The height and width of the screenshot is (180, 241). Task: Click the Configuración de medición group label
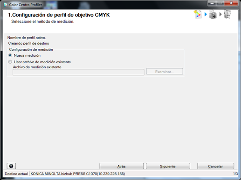click(31, 49)
